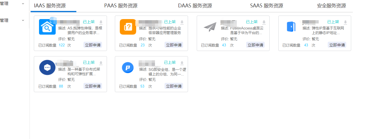Click 已上架 status on the 分布式架构 card
The height and width of the screenshot is (139, 376).
point(89,63)
